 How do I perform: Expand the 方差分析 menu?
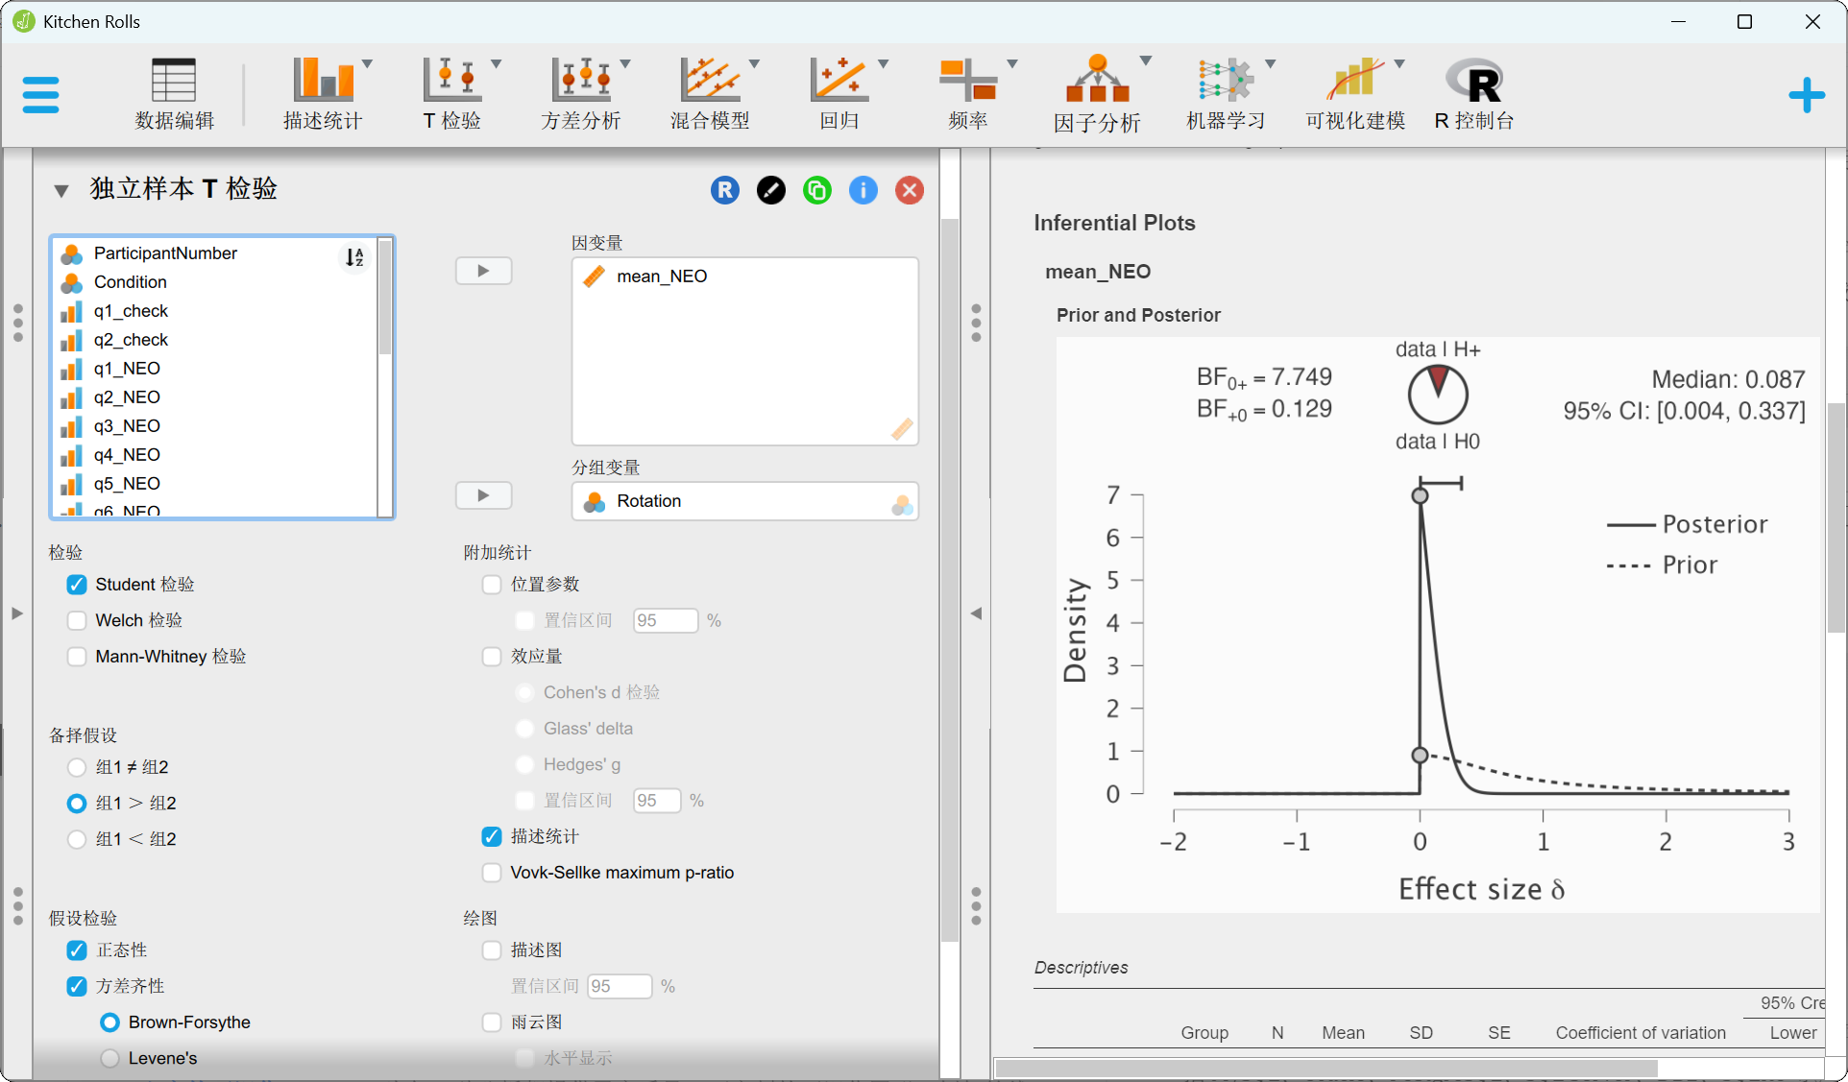click(x=583, y=93)
